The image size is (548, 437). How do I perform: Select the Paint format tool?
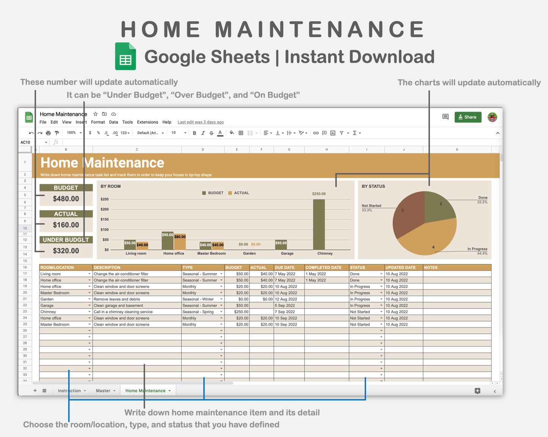(57, 133)
